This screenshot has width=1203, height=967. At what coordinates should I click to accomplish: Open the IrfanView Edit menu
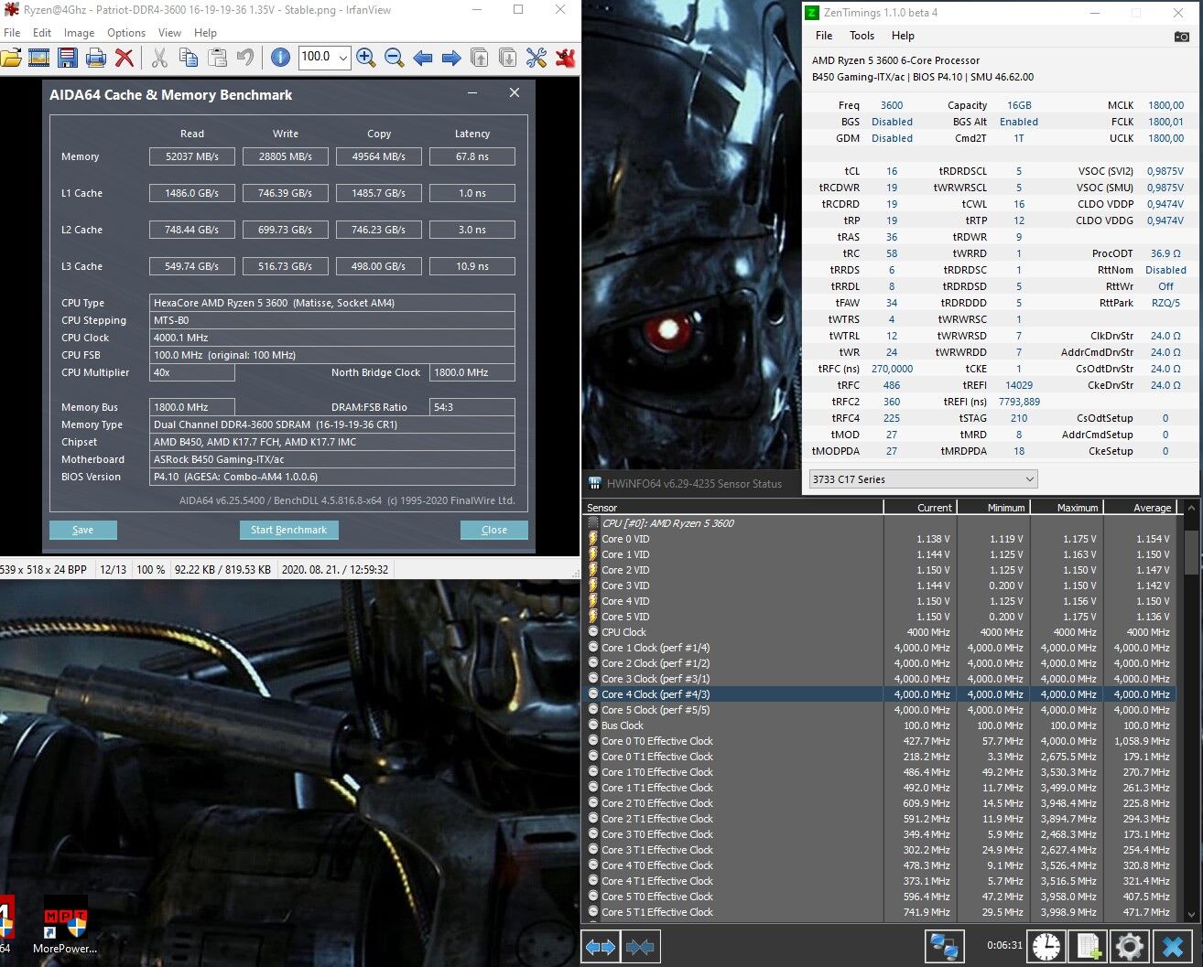[42, 33]
